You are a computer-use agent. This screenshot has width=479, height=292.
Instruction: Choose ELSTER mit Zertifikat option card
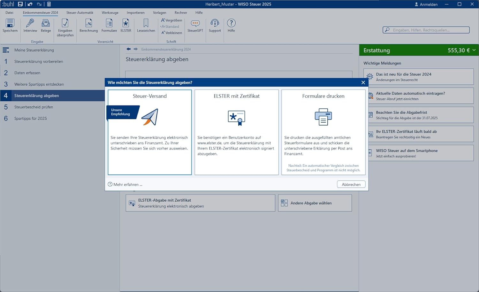(237, 132)
